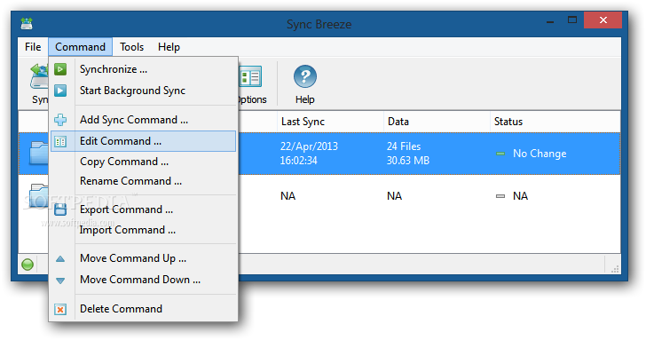The image size is (646, 340).
Task: Click the green Synchronize play icon
Action: [60, 69]
